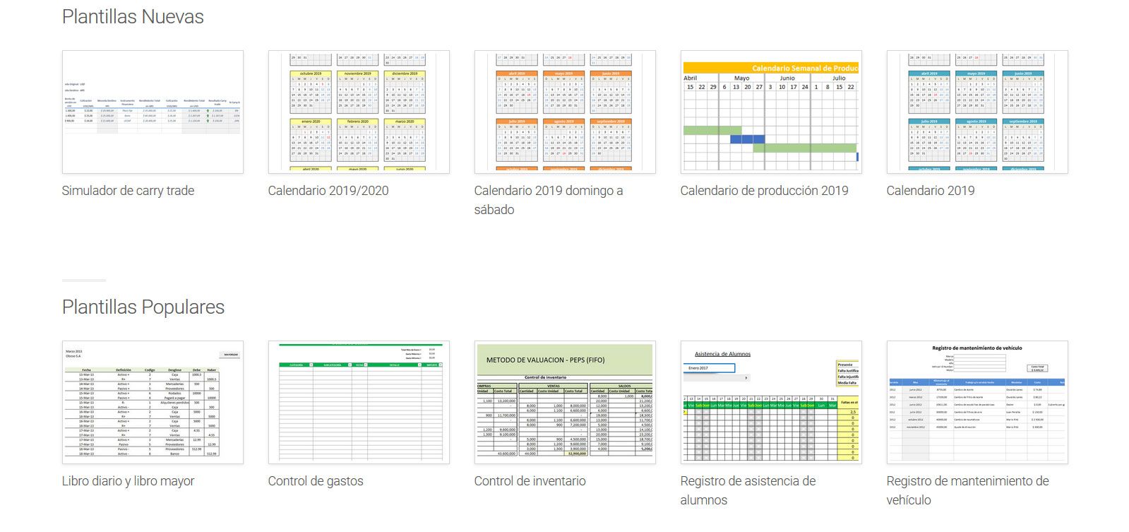This screenshot has width=1129, height=532.
Task: Open the Simulador de carry trade thumbnail image
Action: (153, 112)
